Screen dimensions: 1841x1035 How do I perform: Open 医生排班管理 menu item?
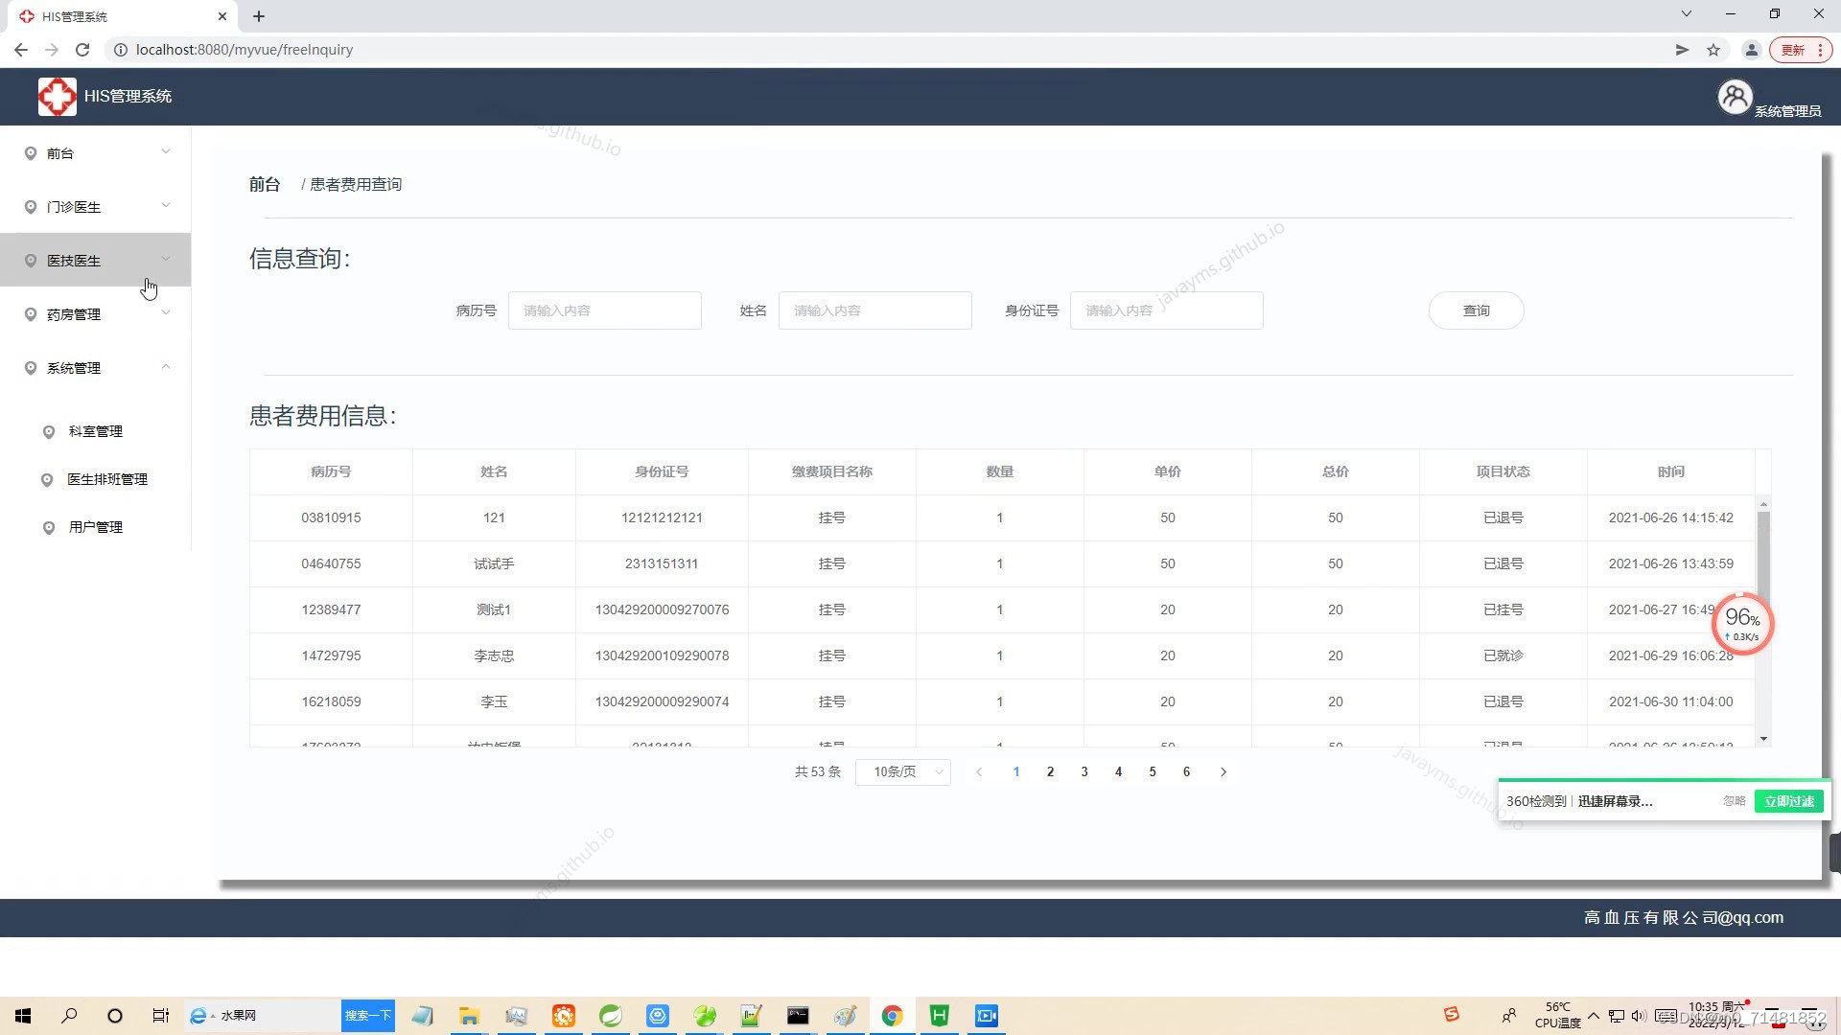coord(107,479)
